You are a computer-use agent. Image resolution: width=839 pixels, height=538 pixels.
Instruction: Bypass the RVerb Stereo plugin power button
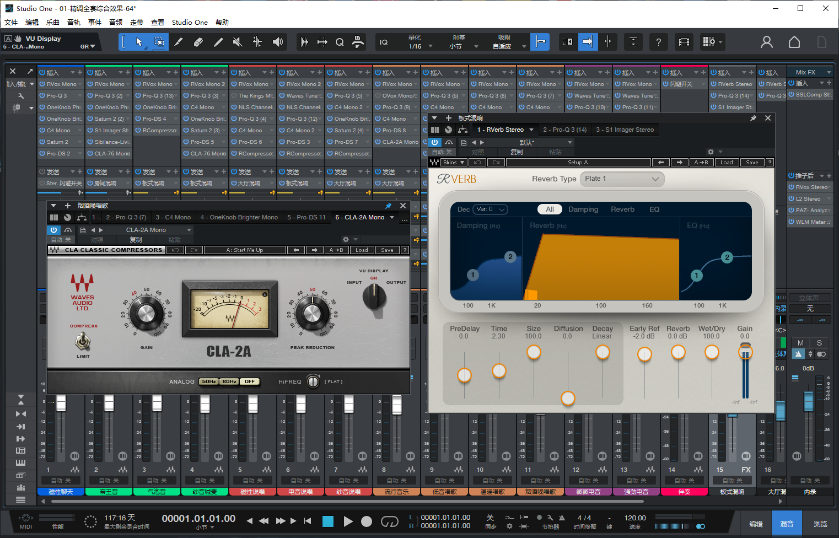[x=434, y=142]
